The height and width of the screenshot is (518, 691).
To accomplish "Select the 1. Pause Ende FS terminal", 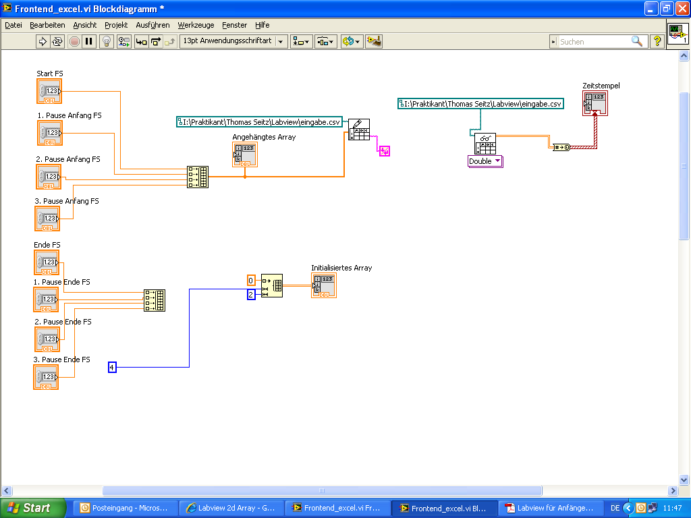I will tap(46, 299).
